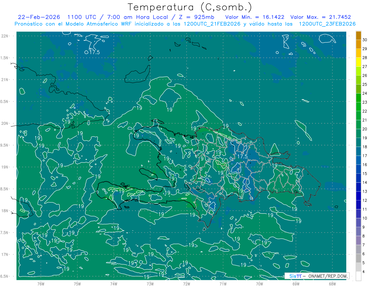This screenshot has width=373, height=288.
Task: Click the top orange-brown legend swatch above 30
Action: [x=358, y=35]
